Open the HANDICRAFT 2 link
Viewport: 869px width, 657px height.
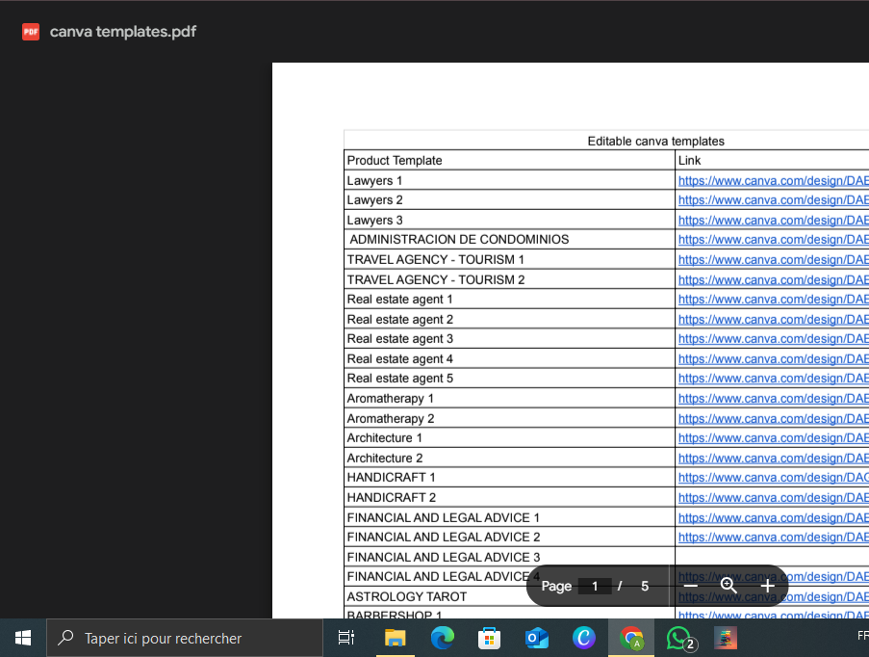click(x=774, y=498)
